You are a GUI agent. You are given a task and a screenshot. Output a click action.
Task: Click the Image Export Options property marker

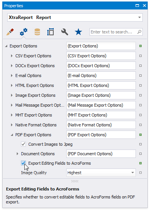[x=140, y=95]
